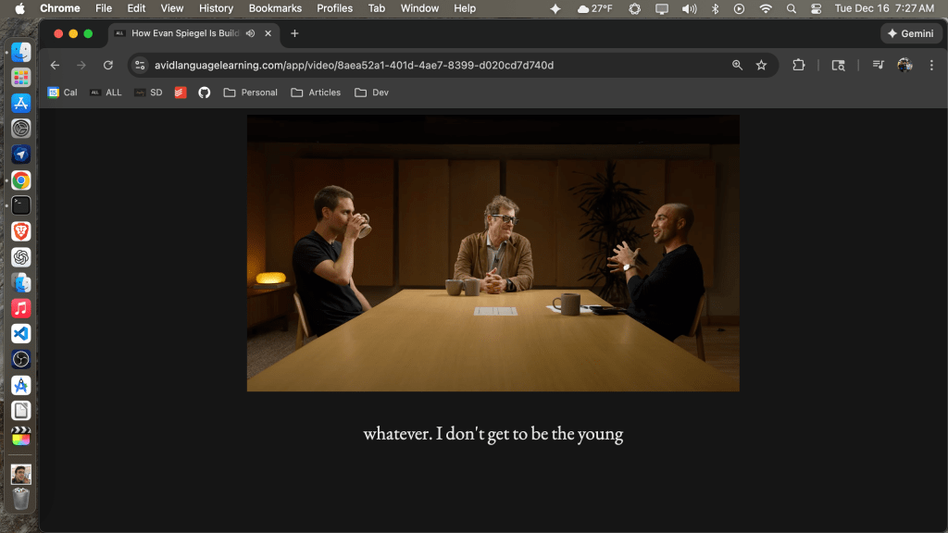Bookmark this page with the star icon
This screenshot has height=533, width=948.
(x=761, y=66)
